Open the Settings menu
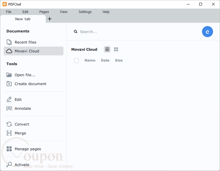Screen dimensions: 220x171 (x=85, y=12)
